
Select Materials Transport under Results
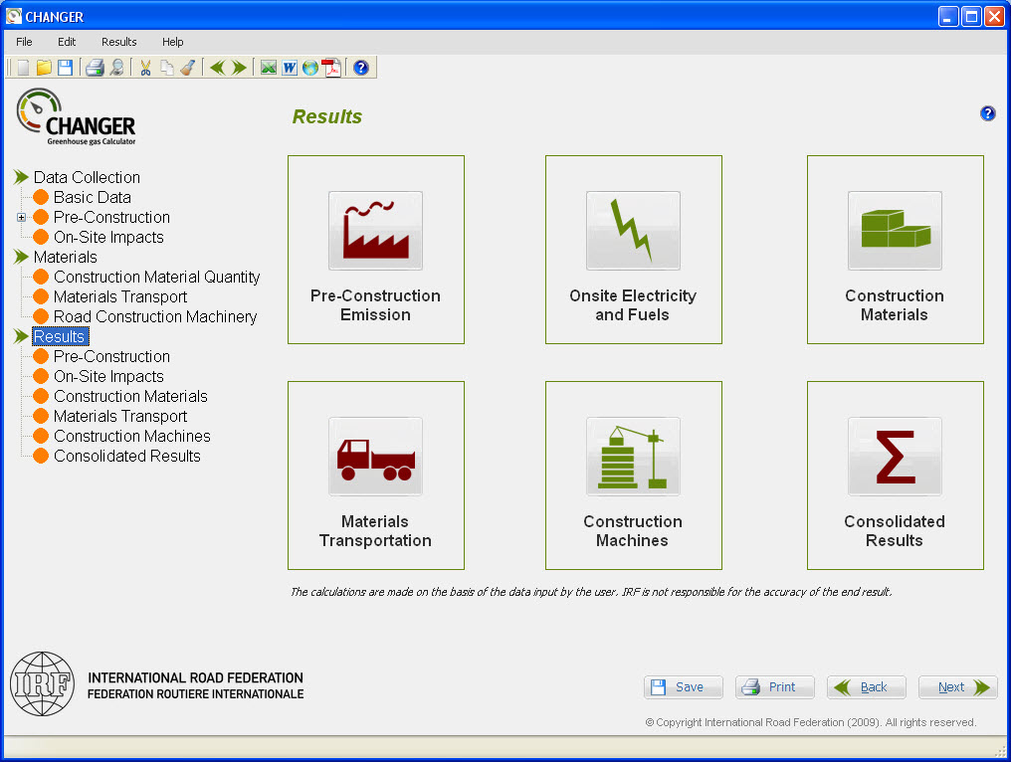tap(120, 417)
